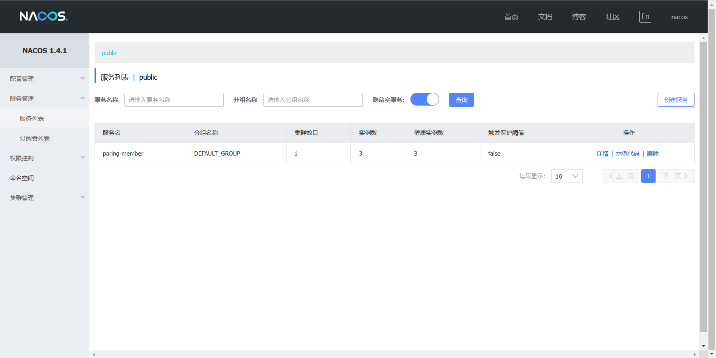Open 详情 for paring-member service

click(602, 154)
